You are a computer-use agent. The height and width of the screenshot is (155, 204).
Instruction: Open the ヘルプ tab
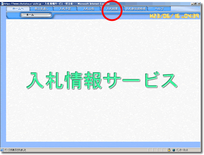pos(159,9)
